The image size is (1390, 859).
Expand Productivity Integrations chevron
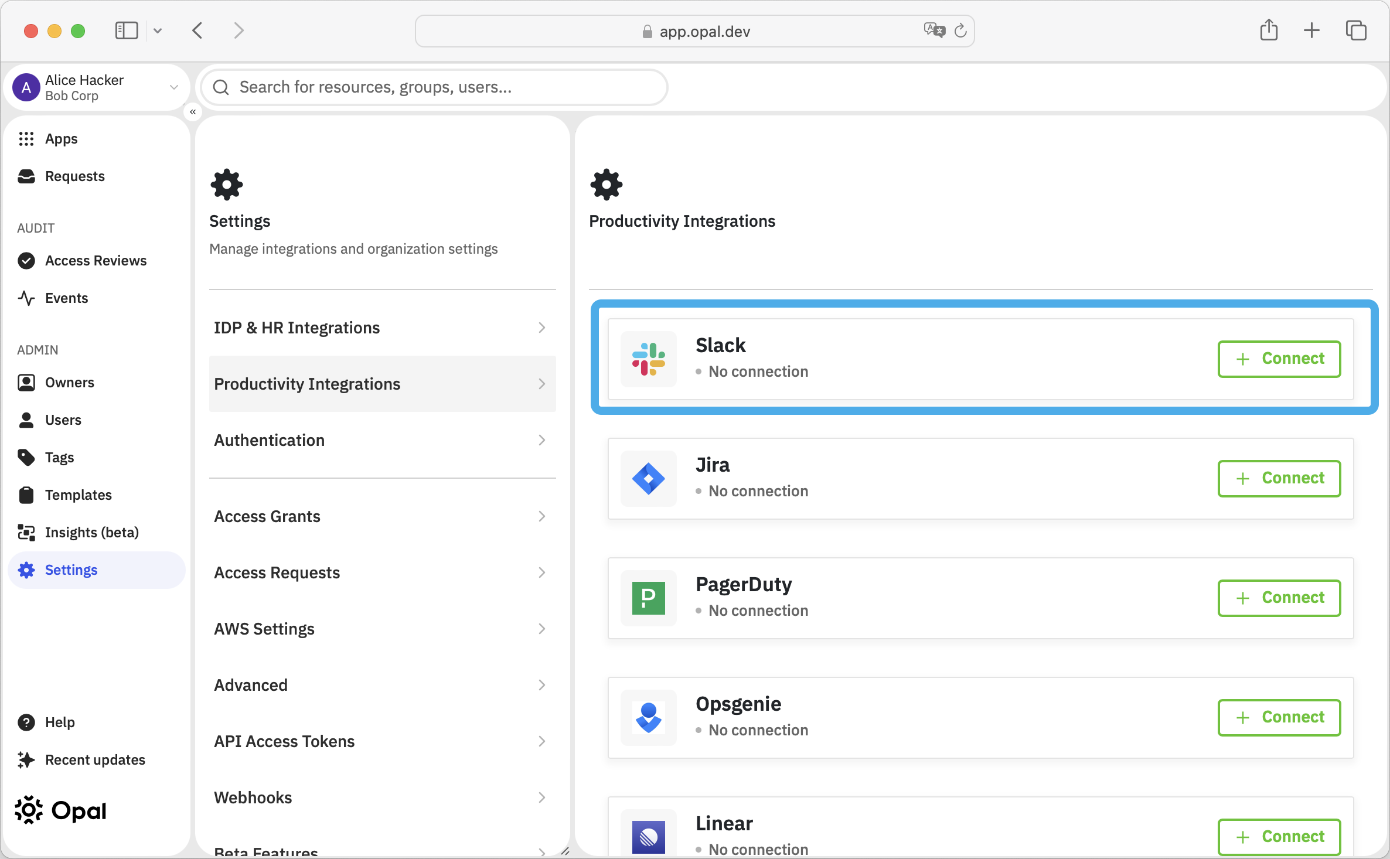point(542,384)
